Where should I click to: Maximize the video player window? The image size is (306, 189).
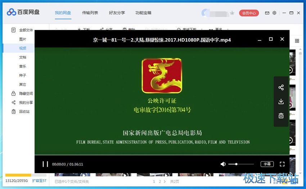coord(271,39)
